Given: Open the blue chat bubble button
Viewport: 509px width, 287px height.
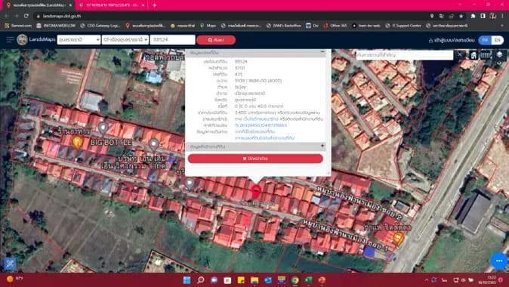Looking at the screenshot, I should [498, 261].
